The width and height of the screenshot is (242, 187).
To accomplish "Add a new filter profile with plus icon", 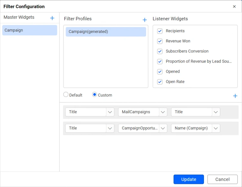I will pos(145,20).
